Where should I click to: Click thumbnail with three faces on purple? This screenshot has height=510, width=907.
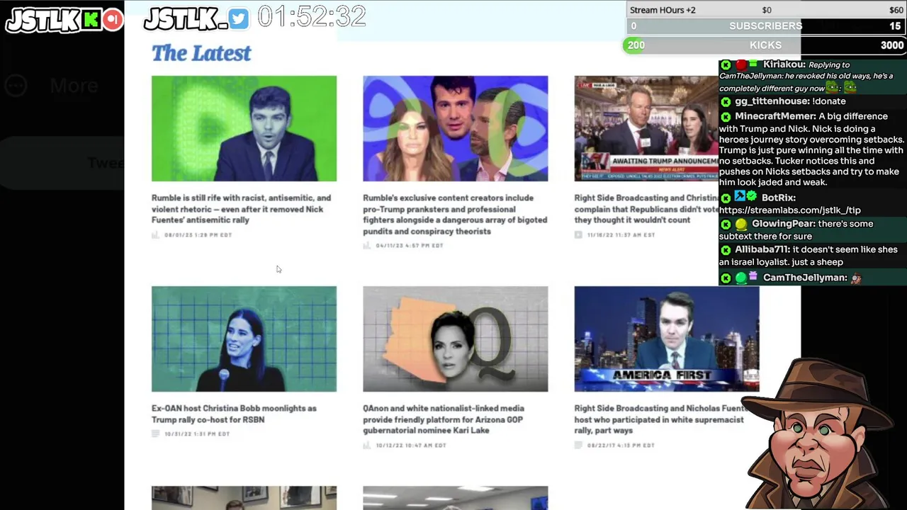pos(455,128)
